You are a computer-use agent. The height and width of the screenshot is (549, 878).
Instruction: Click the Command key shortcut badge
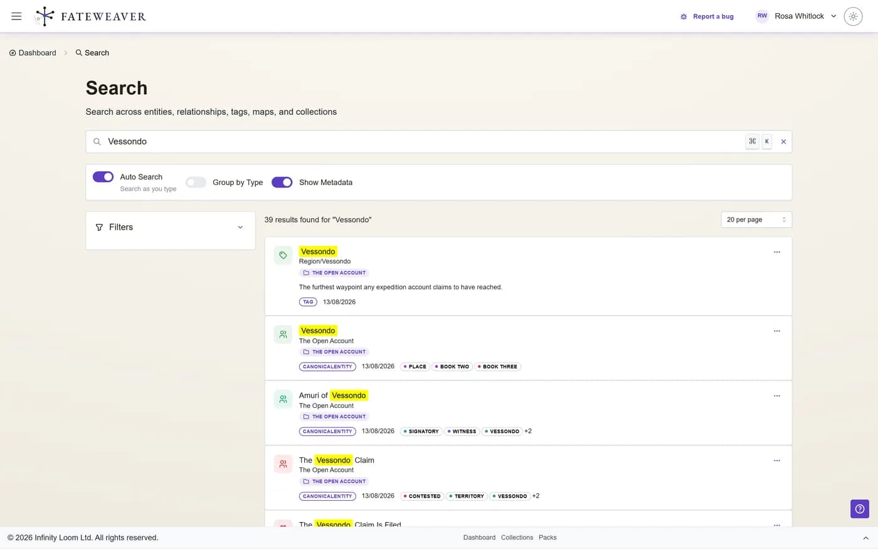(752, 141)
